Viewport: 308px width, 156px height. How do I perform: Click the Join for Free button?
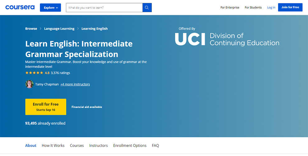(x=290, y=7)
